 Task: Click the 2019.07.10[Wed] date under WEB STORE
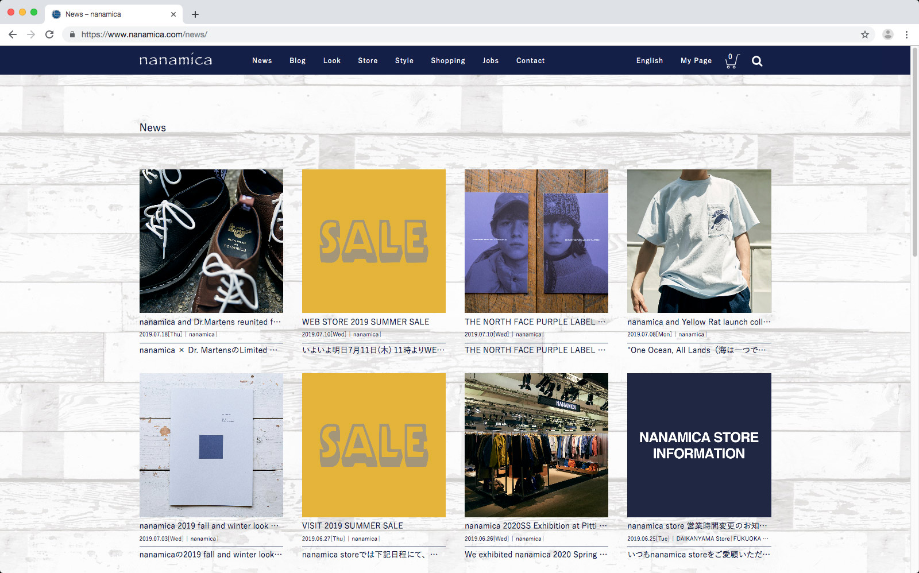(x=325, y=334)
